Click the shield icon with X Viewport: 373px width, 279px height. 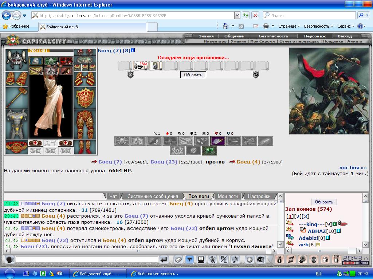point(130,75)
